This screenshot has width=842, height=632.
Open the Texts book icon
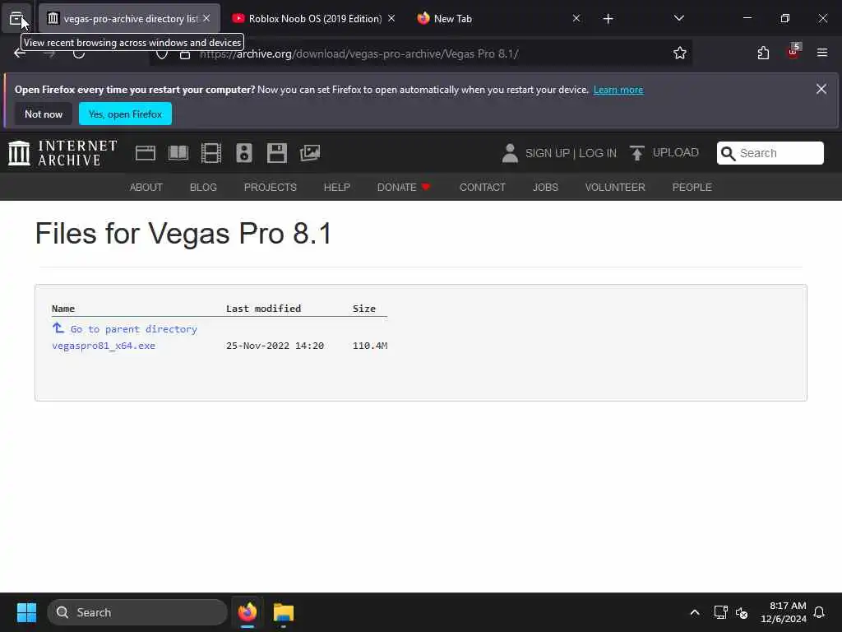click(x=178, y=153)
